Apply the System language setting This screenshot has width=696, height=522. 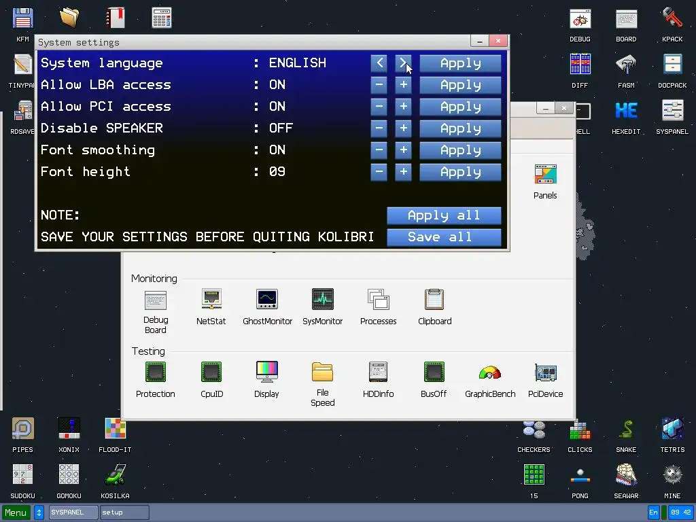(460, 63)
